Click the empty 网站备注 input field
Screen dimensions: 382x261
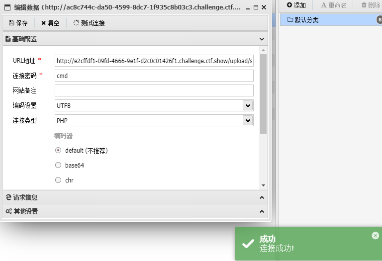[154, 90]
